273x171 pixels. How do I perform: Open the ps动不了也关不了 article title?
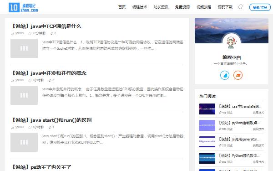(41, 167)
